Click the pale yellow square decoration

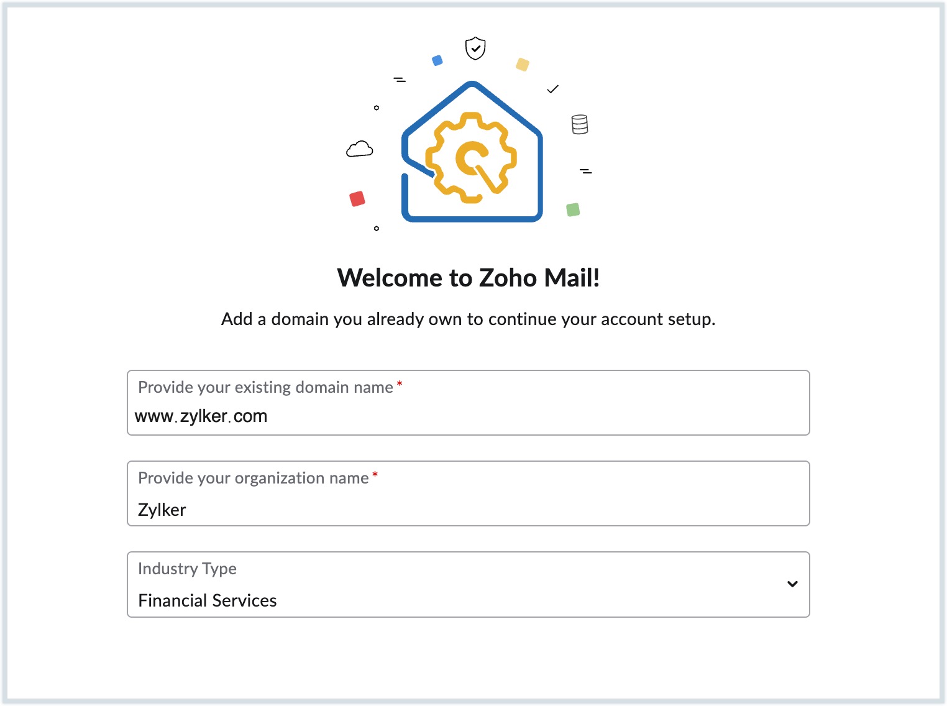(x=523, y=65)
